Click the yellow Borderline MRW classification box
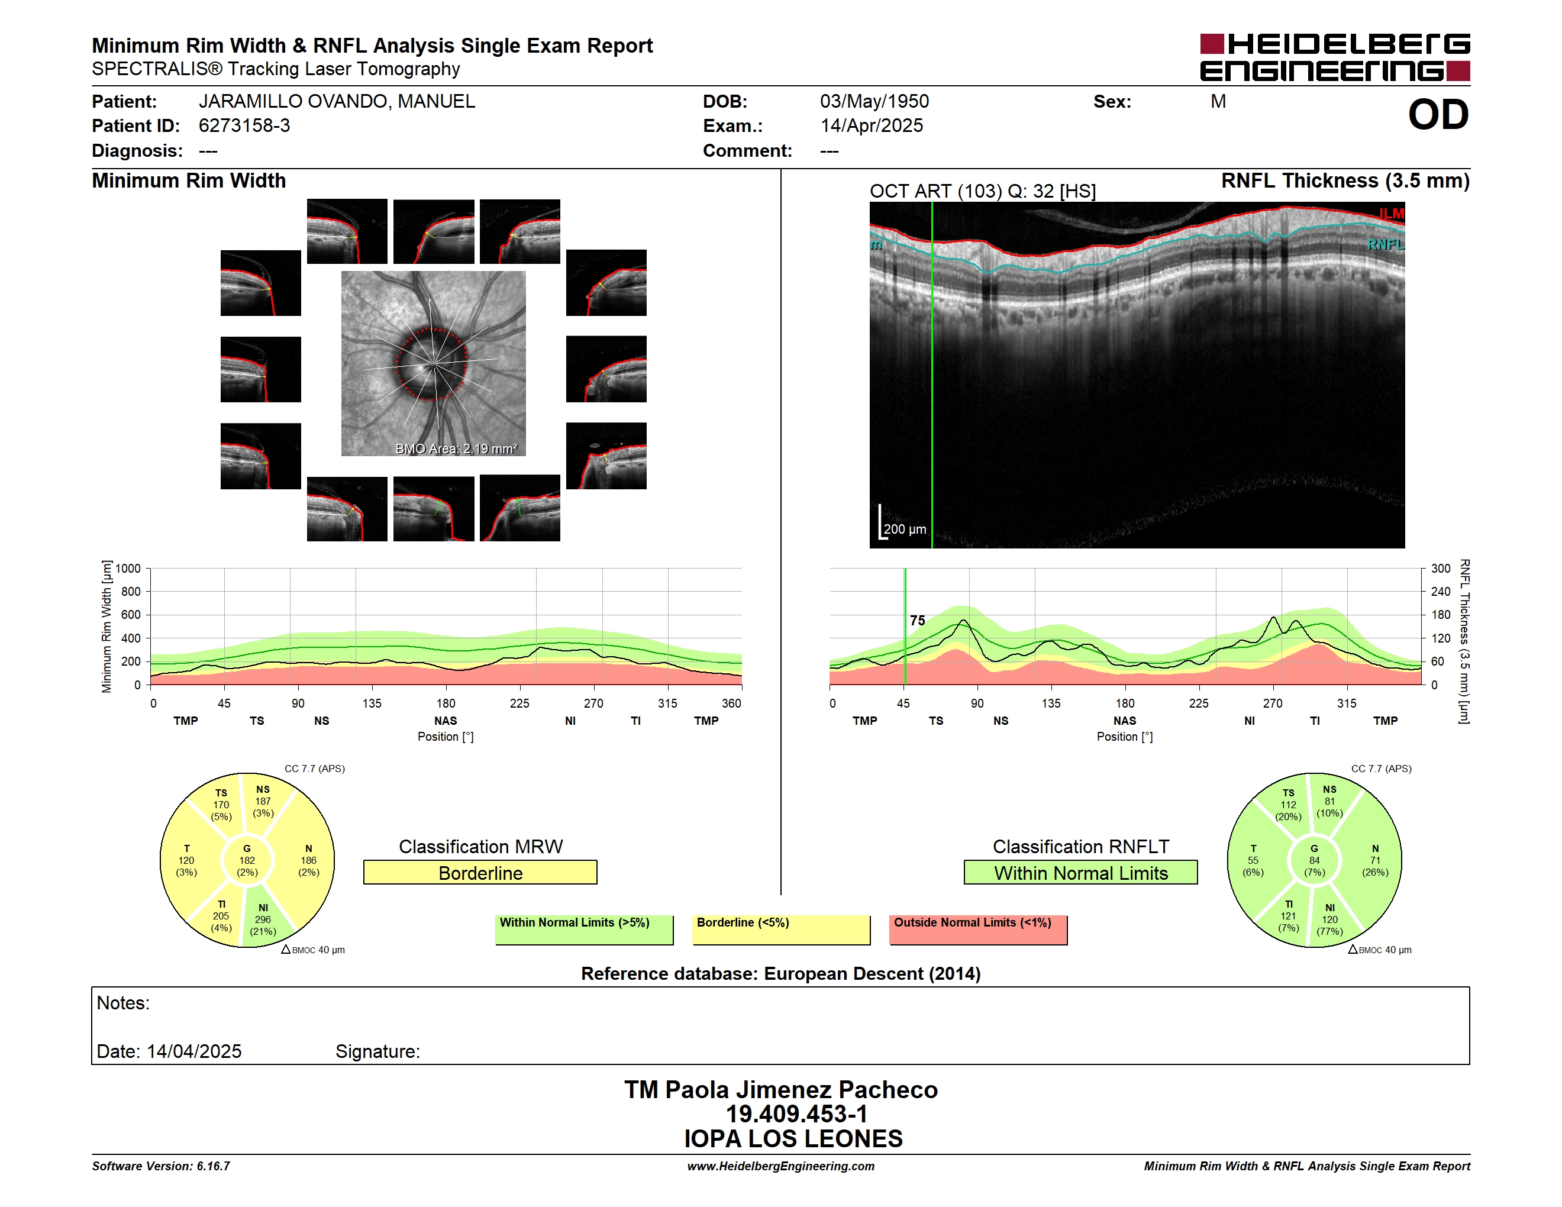The height and width of the screenshot is (1207, 1562). pos(480,872)
